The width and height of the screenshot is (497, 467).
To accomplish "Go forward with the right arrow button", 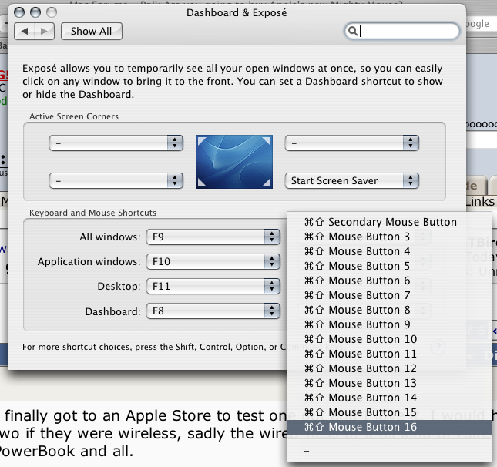I will point(45,31).
